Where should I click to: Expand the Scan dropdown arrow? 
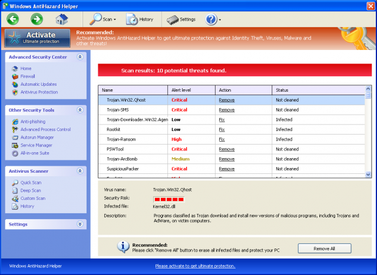click(115, 19)
